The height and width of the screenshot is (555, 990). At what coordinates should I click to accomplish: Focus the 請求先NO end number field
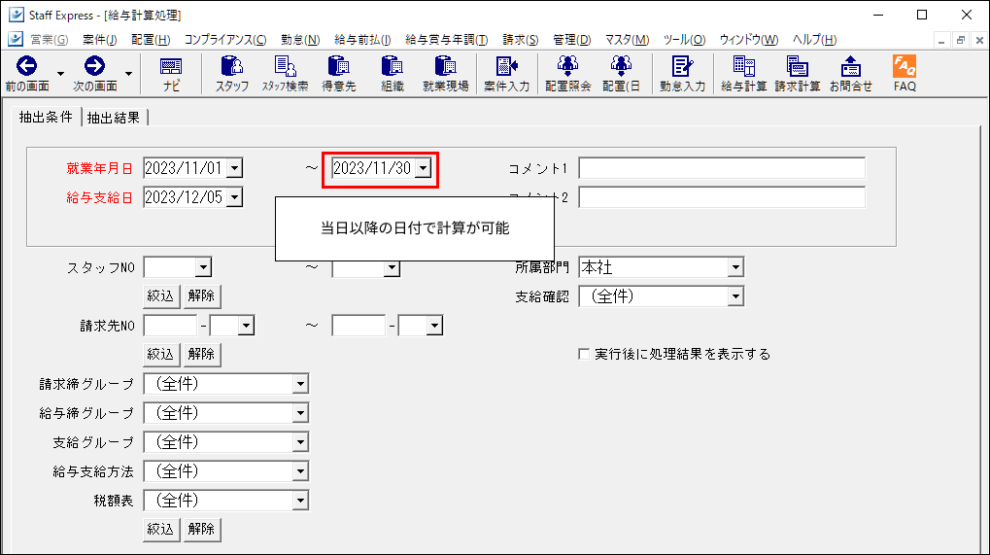coord(358,326)
